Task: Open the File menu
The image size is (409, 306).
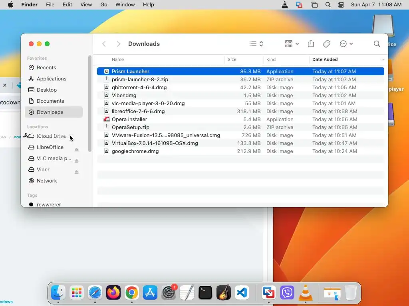Action: point(50,5)
